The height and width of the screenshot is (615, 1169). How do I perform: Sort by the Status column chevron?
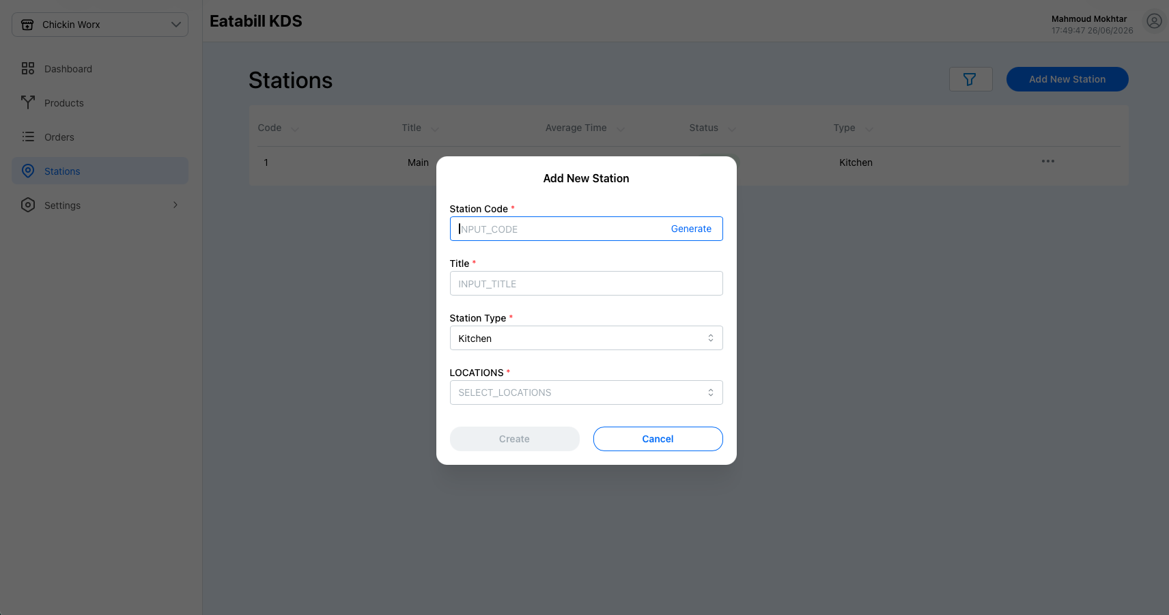[x=732, y=128]
